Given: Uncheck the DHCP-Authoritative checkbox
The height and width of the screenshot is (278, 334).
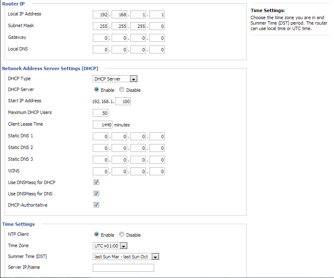Looking at the screenshot, I should [x=96, y=205].
